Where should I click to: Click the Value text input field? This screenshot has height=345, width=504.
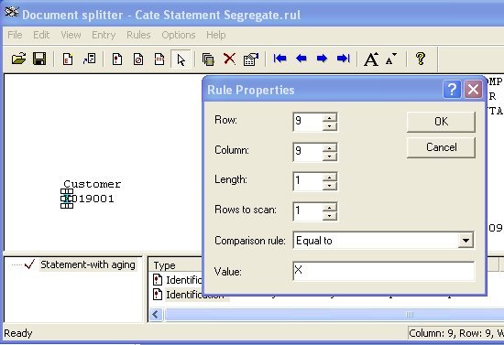coord(383,271)
